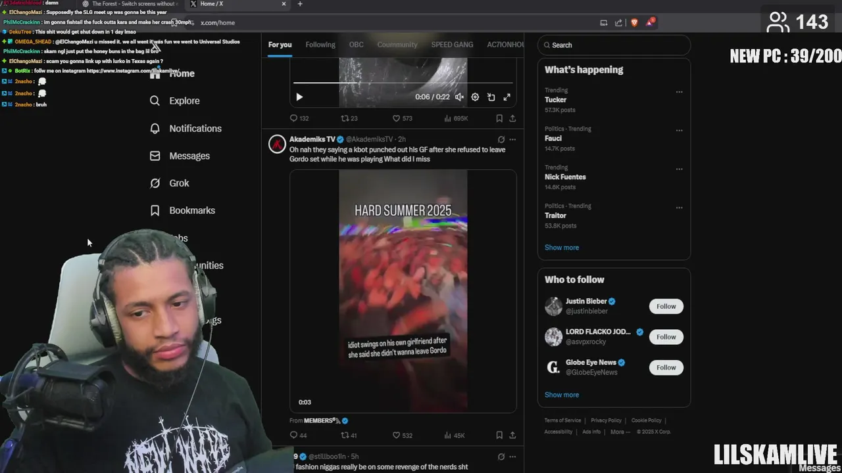
Task: Open Bookmarks in the sidebar
Action: [182, 210]
